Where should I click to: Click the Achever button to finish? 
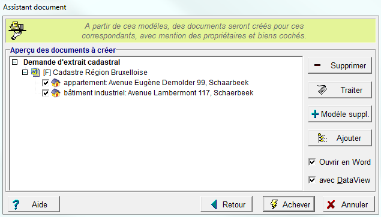click(x=289, y=204)
